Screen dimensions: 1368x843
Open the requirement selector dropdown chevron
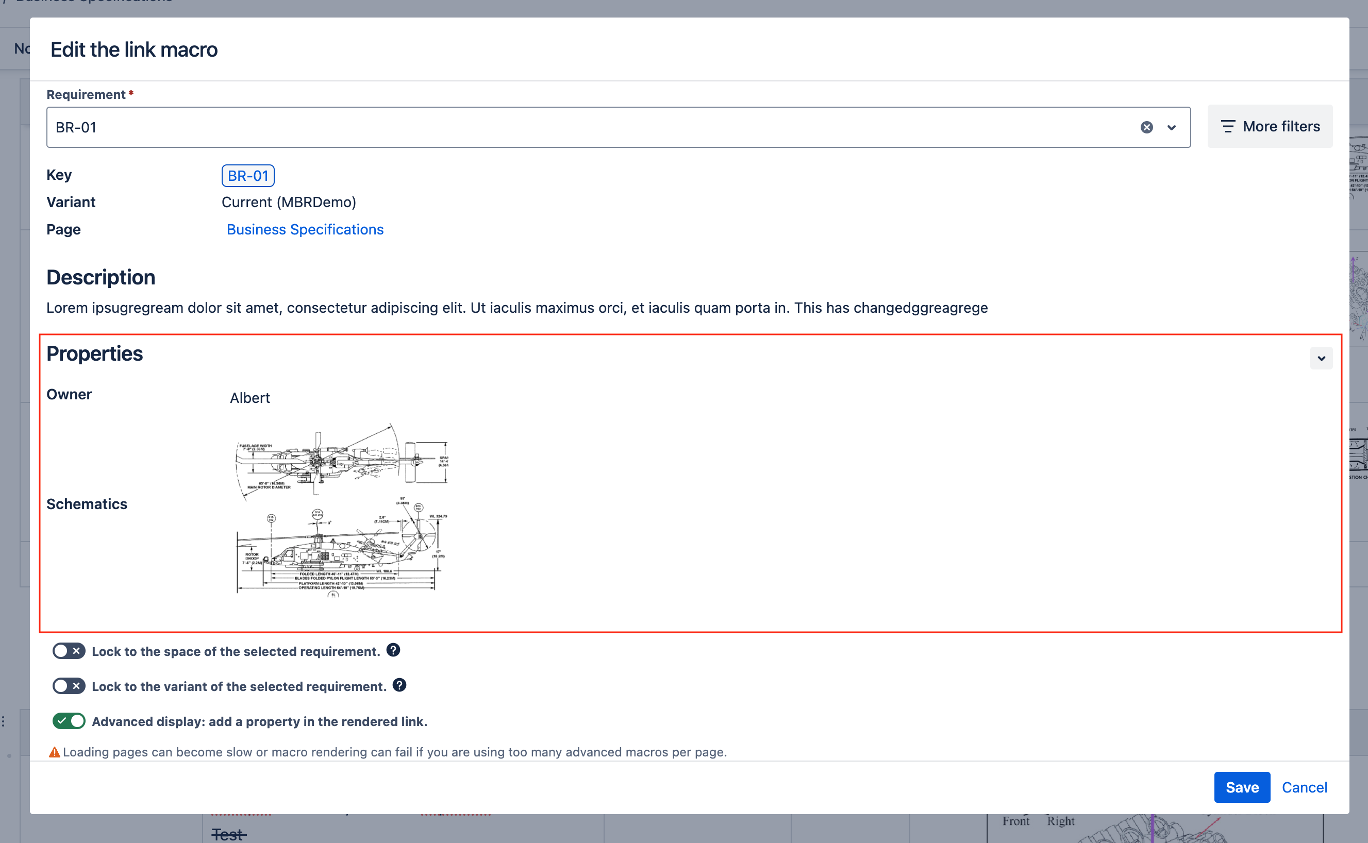[1171, 127]
